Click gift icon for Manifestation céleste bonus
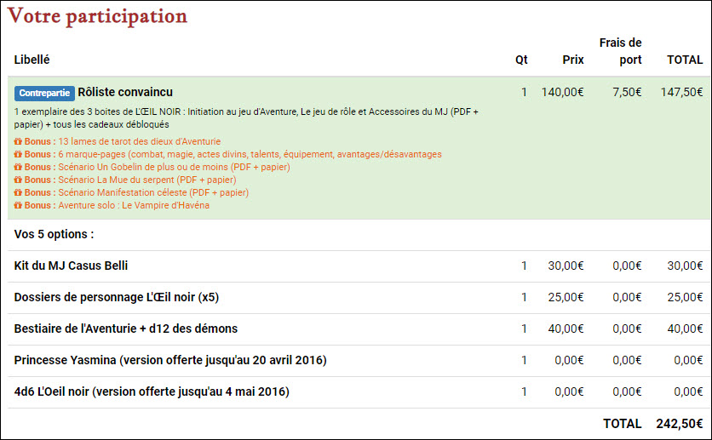 pos(18,192)
